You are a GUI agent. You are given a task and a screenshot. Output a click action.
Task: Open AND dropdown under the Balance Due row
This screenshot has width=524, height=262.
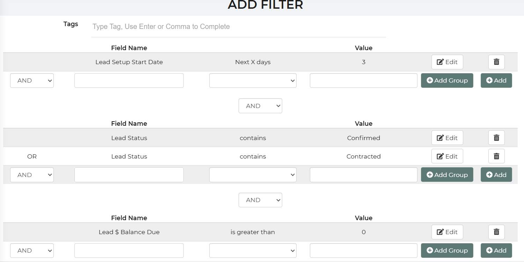pos(32,251)
